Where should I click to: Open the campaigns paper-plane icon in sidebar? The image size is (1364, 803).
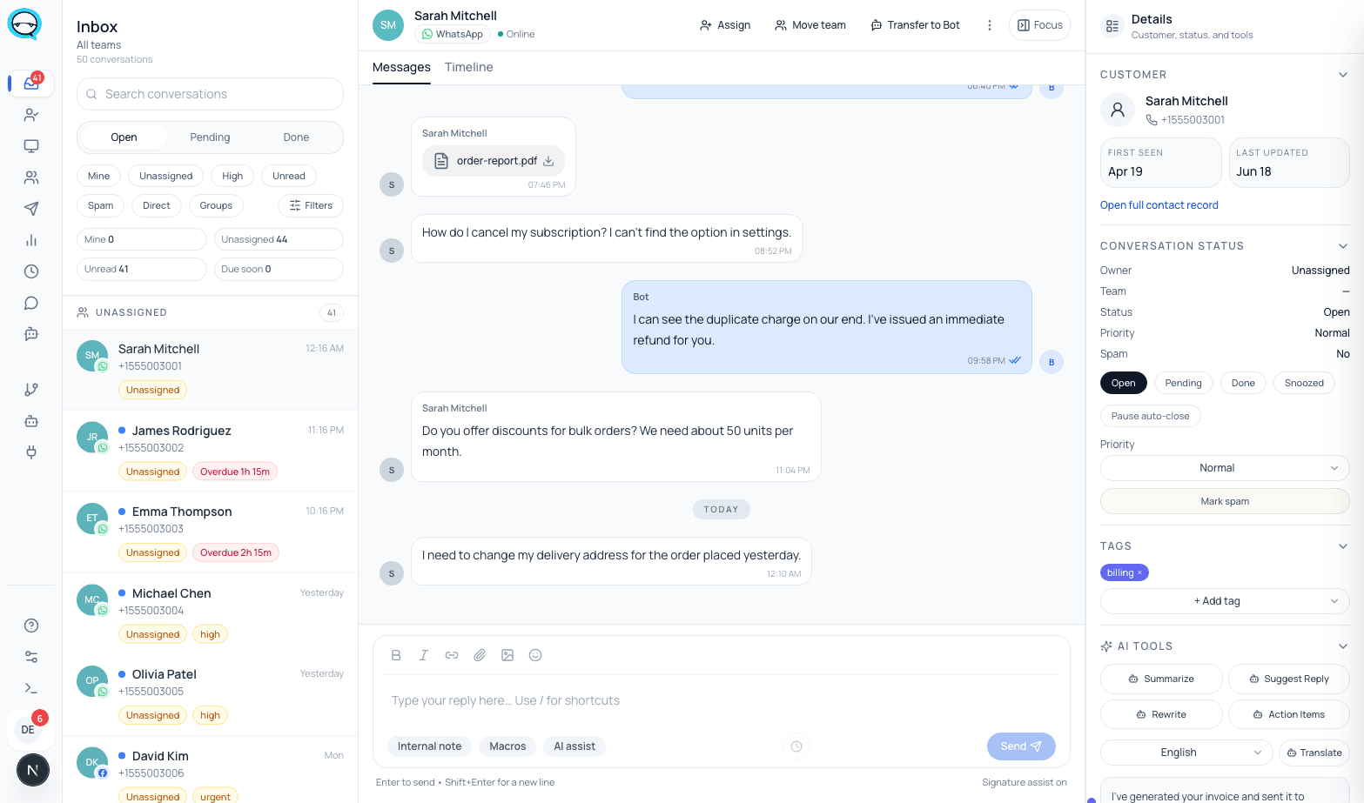click(31, 209)
